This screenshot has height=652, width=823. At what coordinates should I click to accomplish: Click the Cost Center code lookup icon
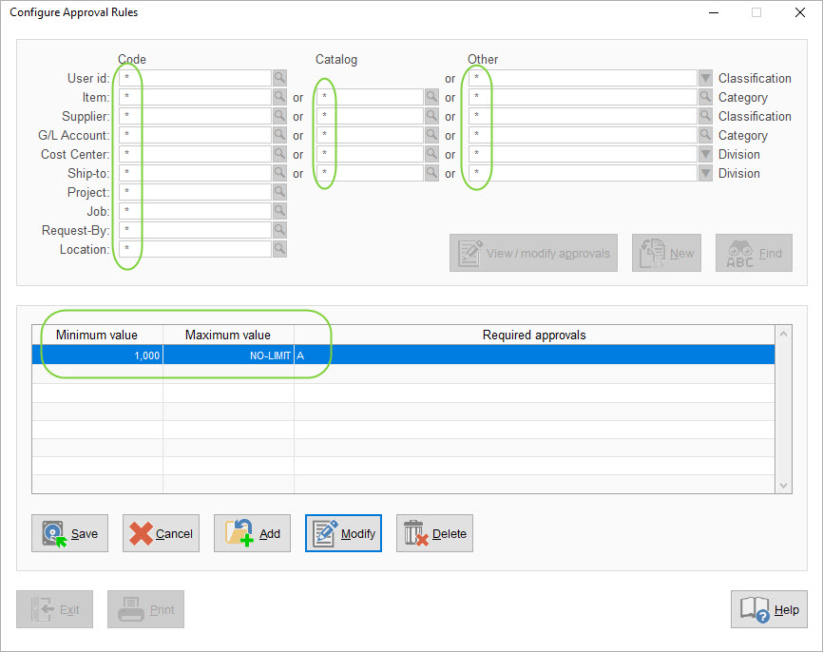(x=278, y=154)
